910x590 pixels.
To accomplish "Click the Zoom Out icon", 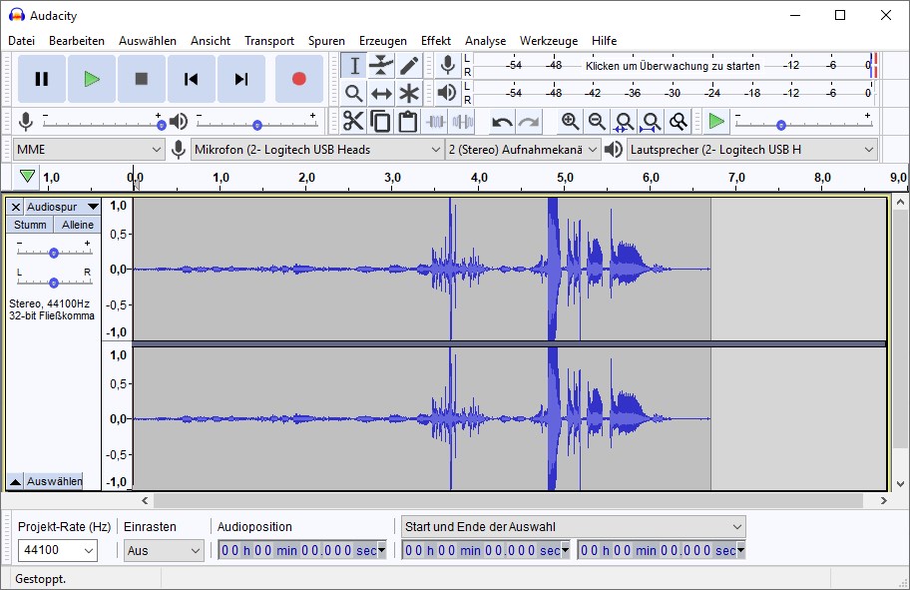I will 597,122.
